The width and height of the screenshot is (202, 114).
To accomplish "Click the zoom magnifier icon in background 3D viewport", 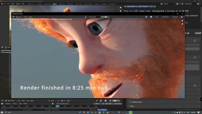I will pos(120,8).
